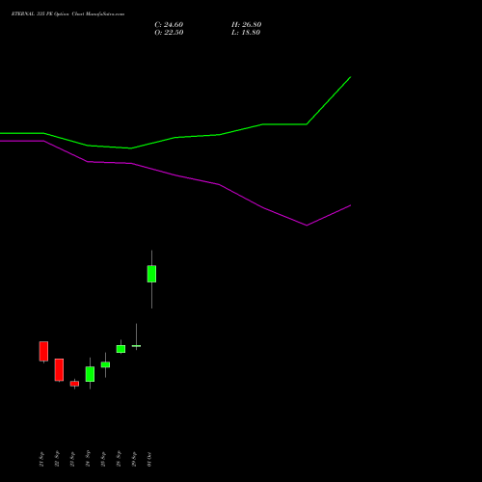Select the 26 Sep date label

(x=119, y=459)
